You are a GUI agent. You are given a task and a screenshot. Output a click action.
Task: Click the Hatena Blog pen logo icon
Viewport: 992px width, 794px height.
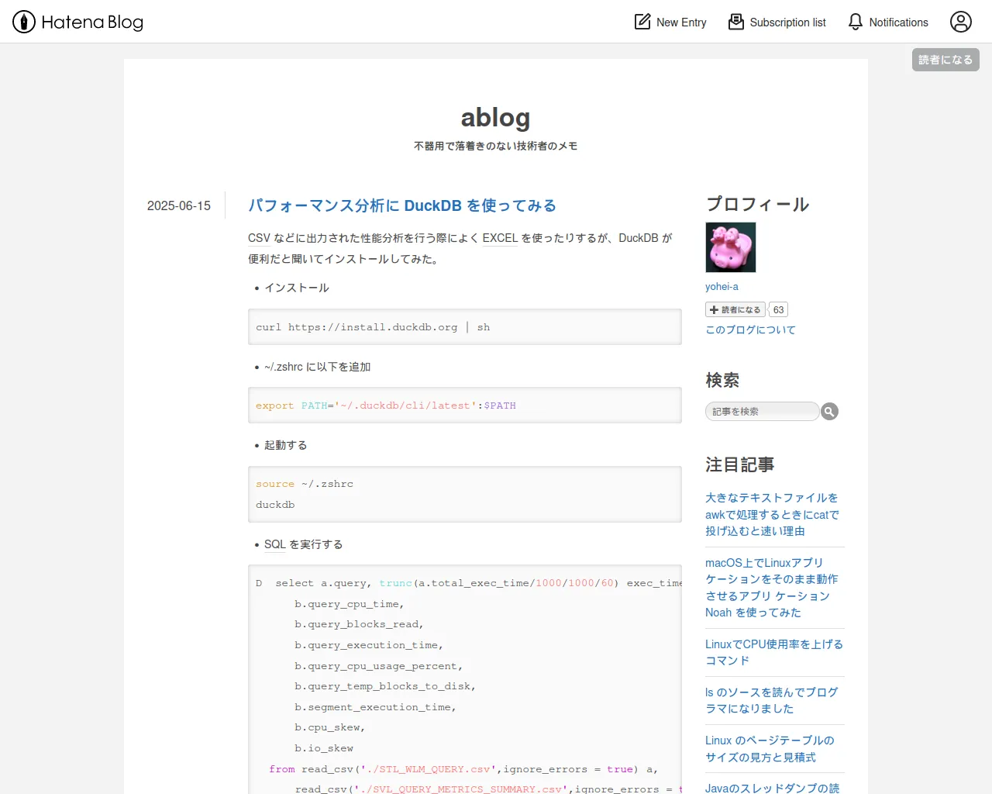click(24, 22)
